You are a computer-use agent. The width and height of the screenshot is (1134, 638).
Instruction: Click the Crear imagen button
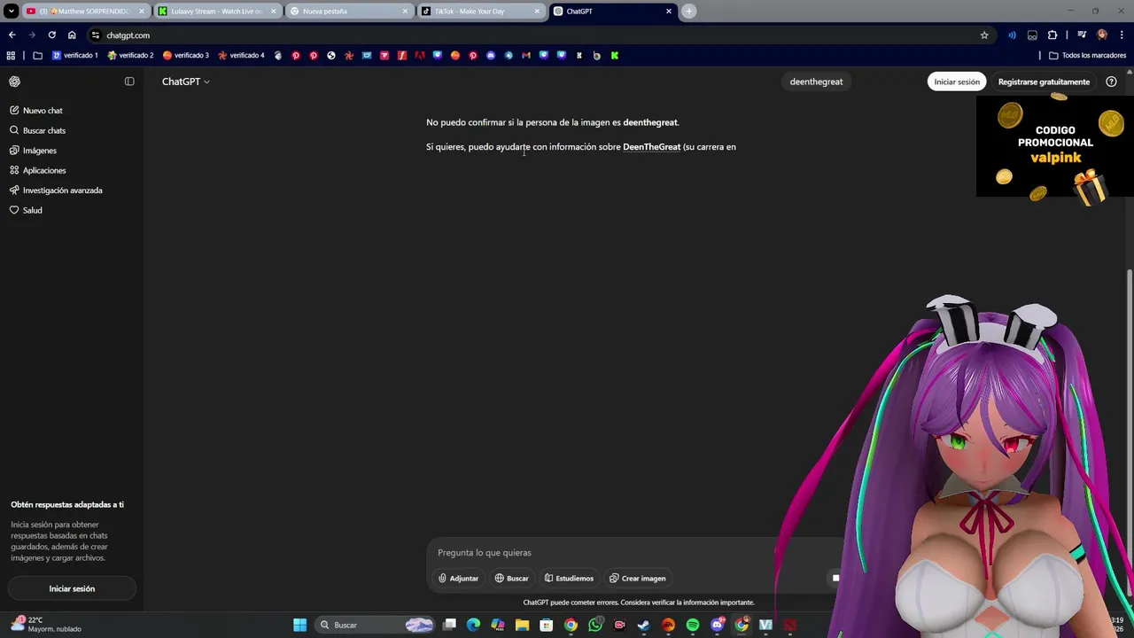(x=637, y=579)
